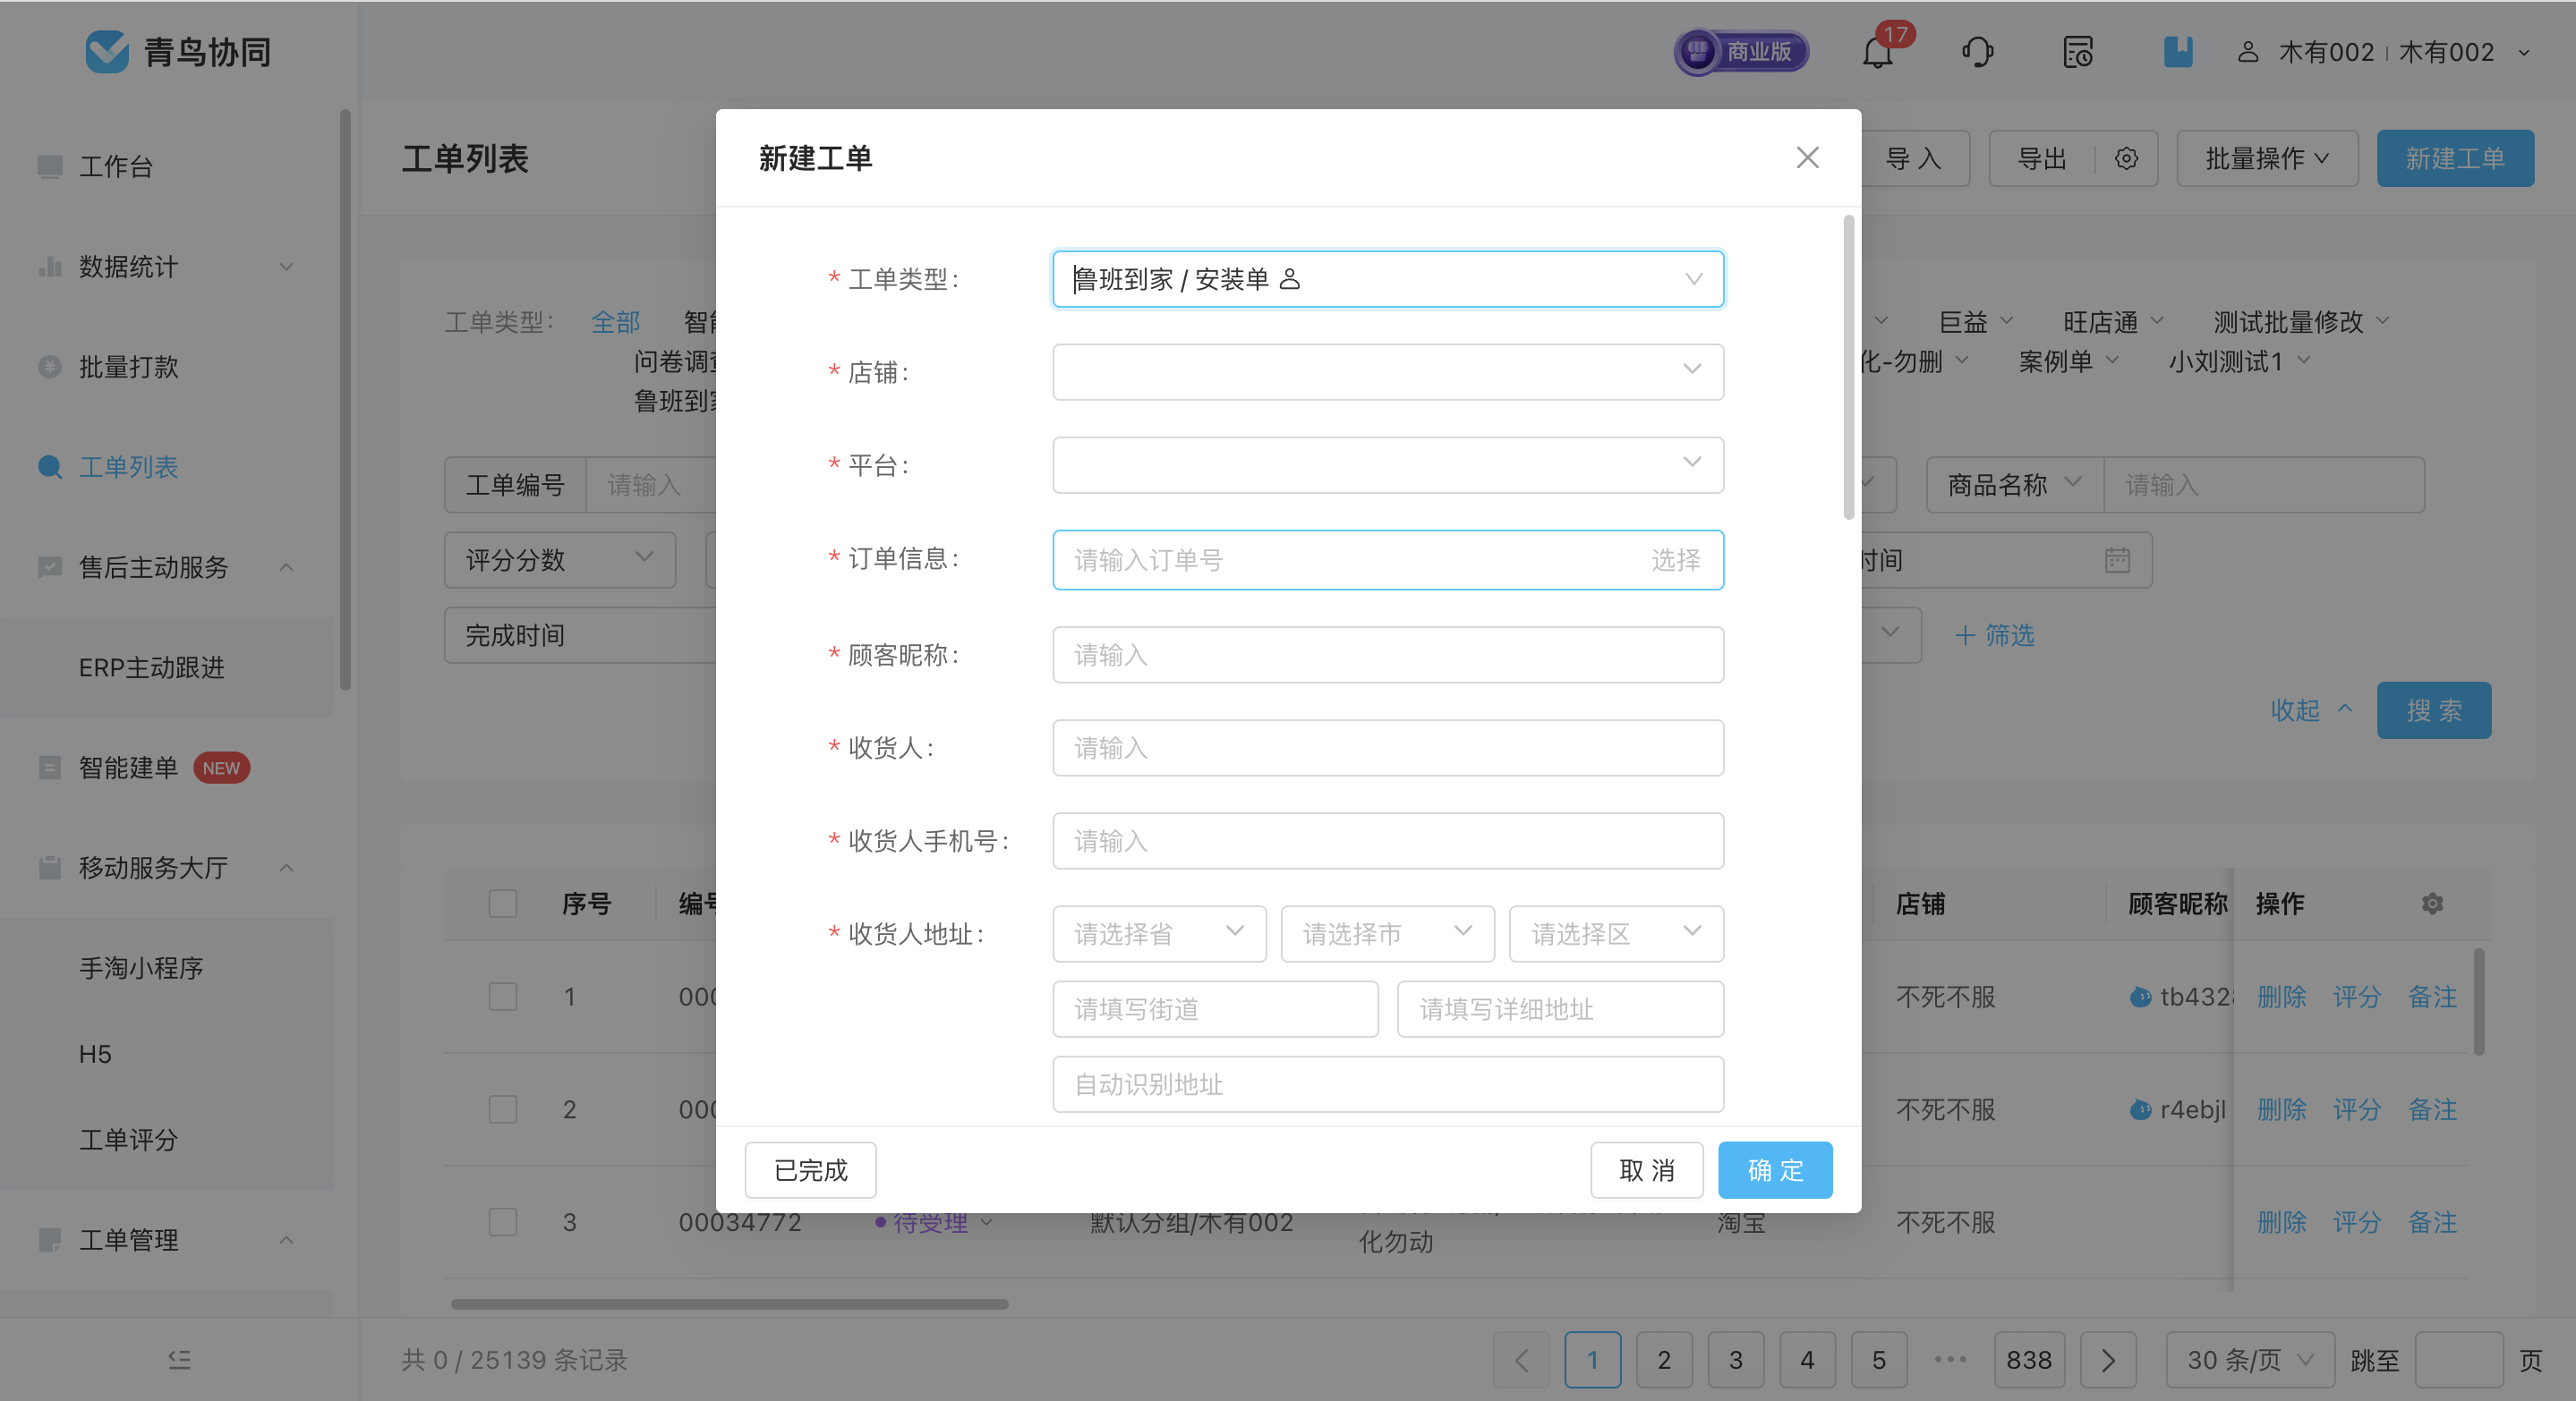The height and width of the screenshot is (1401, 2576).
Task: Click the 已完成 button in the dialog
Action: pyautogui.click(x=811, y=1170)
